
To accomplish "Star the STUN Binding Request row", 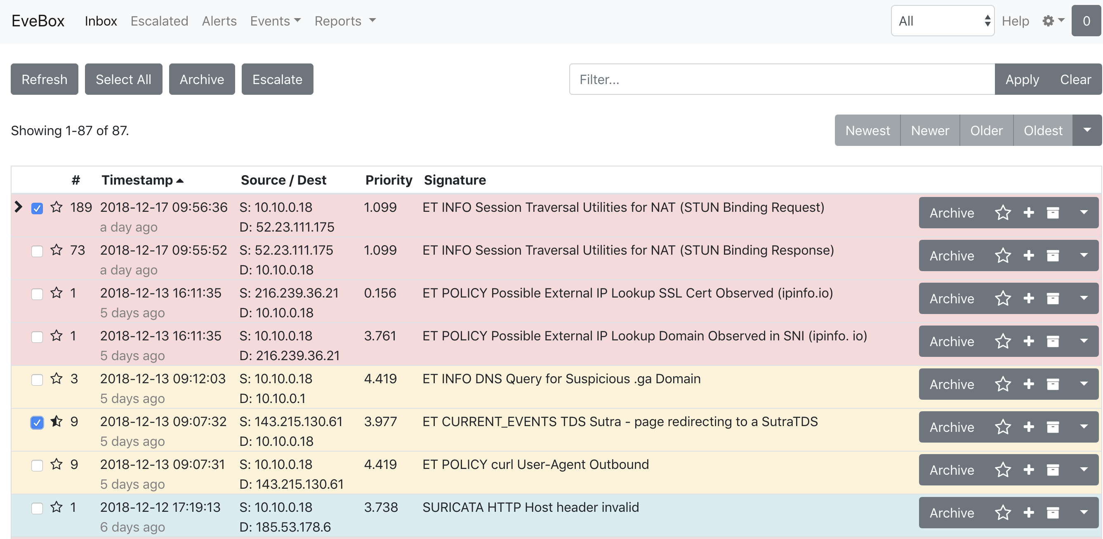I will pos(57,207).
